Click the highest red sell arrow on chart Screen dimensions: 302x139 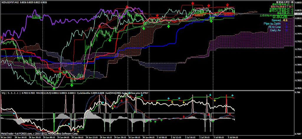[193, 3]
